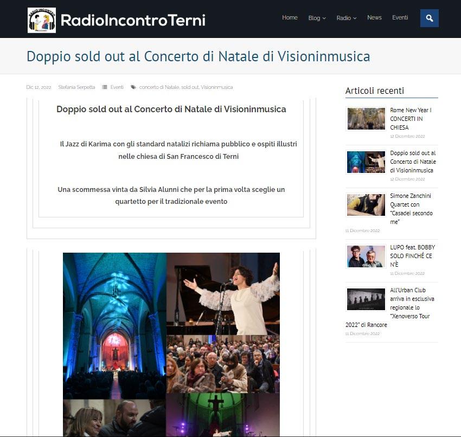
Task: Select the Visioninmusica tag
Action: tap(217, 87)
